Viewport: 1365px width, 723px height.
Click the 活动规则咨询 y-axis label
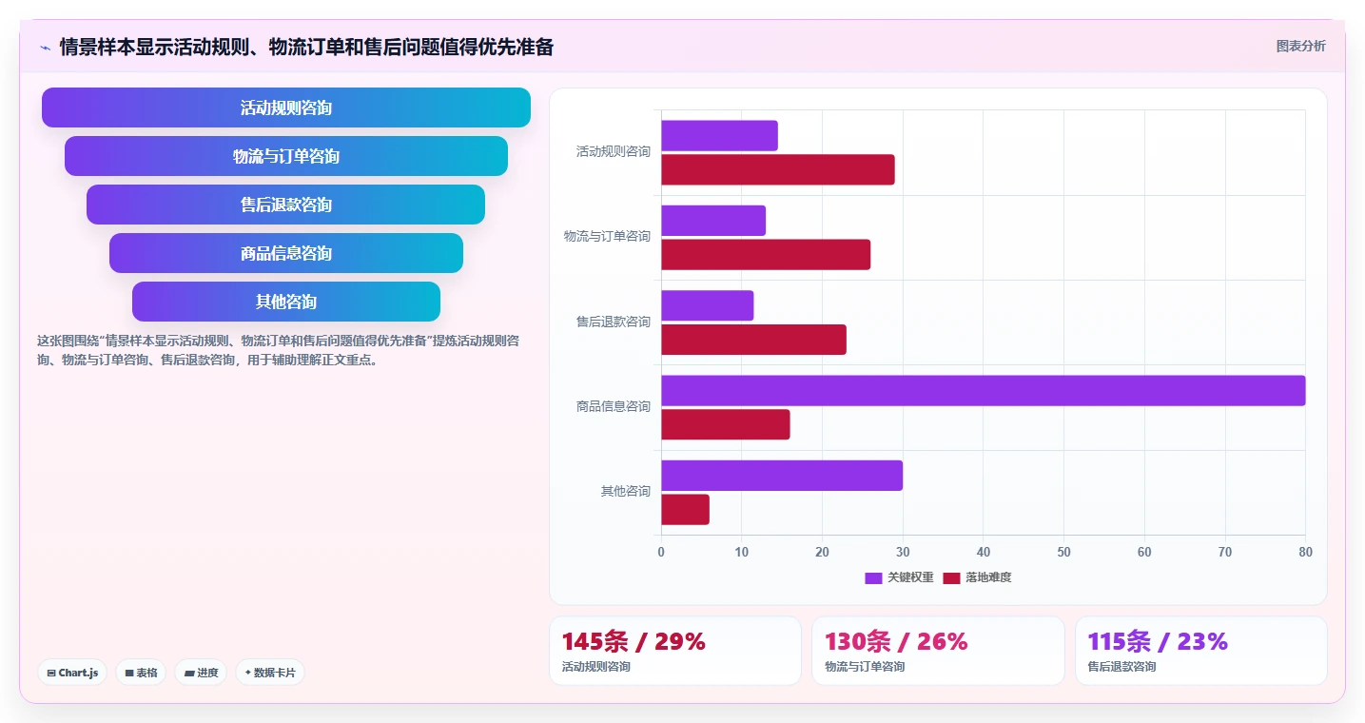[614, 151]
